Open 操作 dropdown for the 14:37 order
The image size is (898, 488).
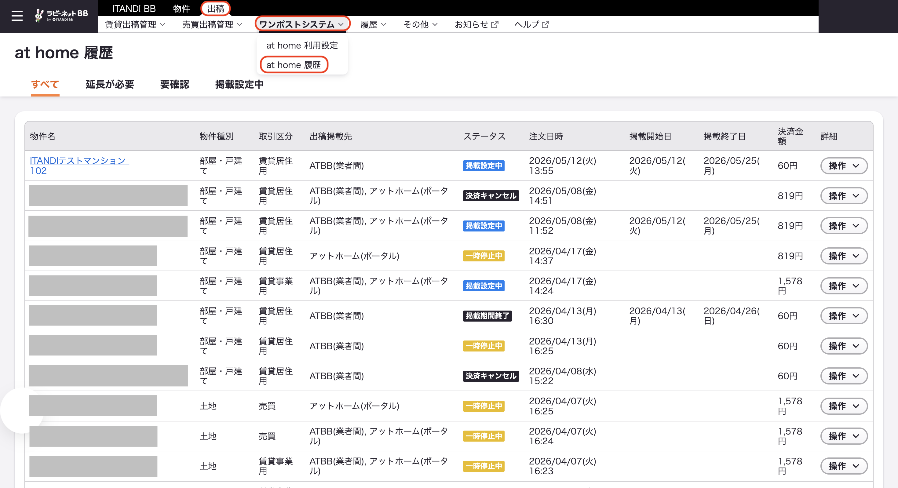pyautogui.click(x=844, y=256)
